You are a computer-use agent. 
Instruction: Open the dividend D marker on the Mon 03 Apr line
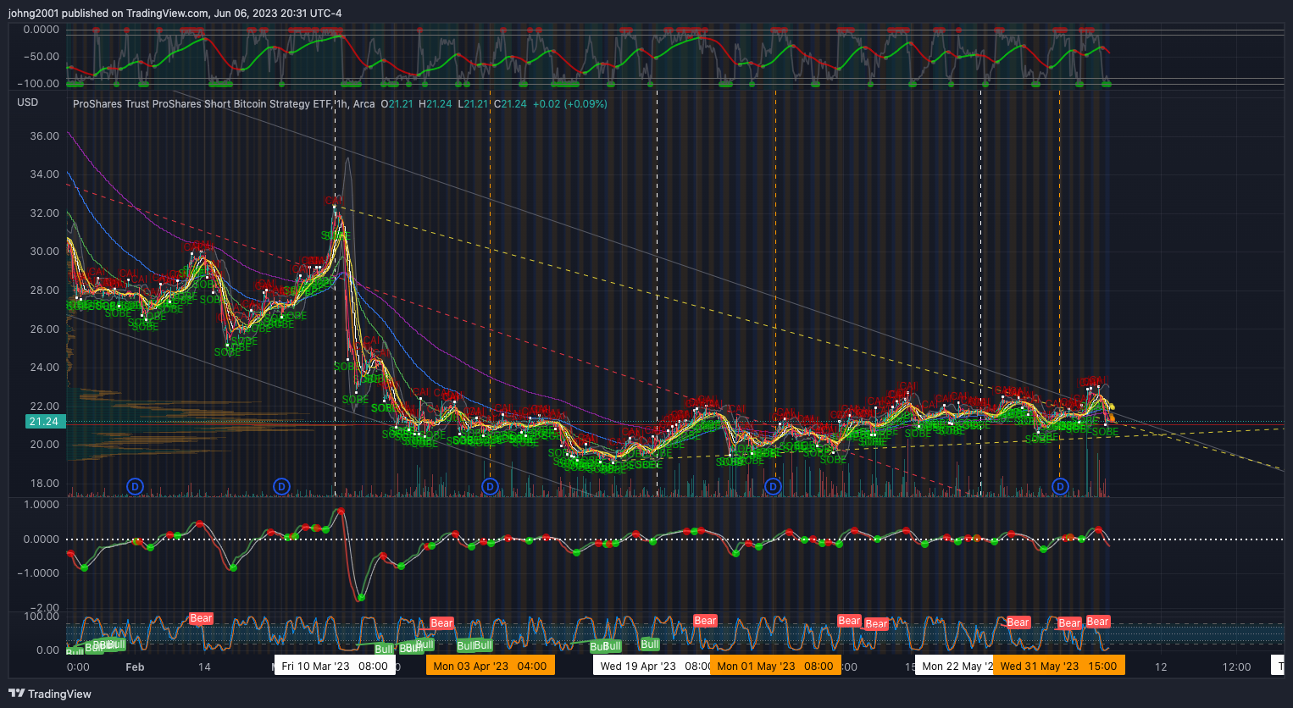coord(490,486)
